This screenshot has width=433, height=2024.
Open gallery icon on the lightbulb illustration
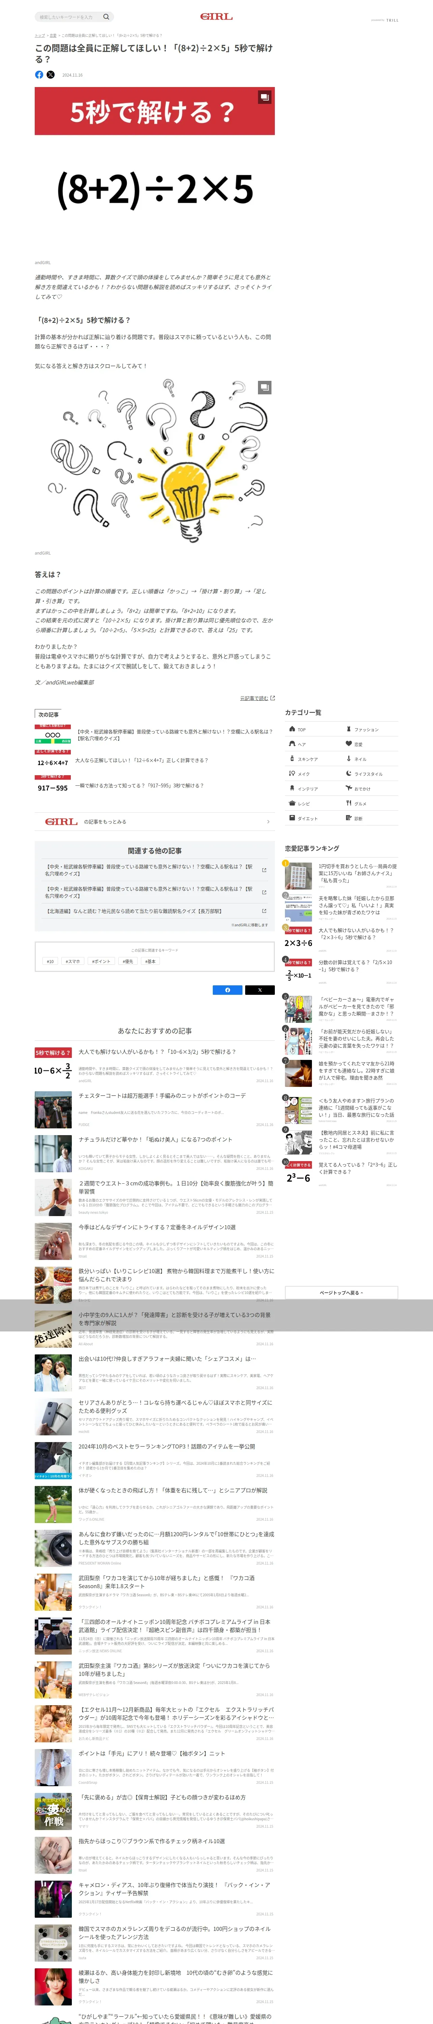pos(265,387)
